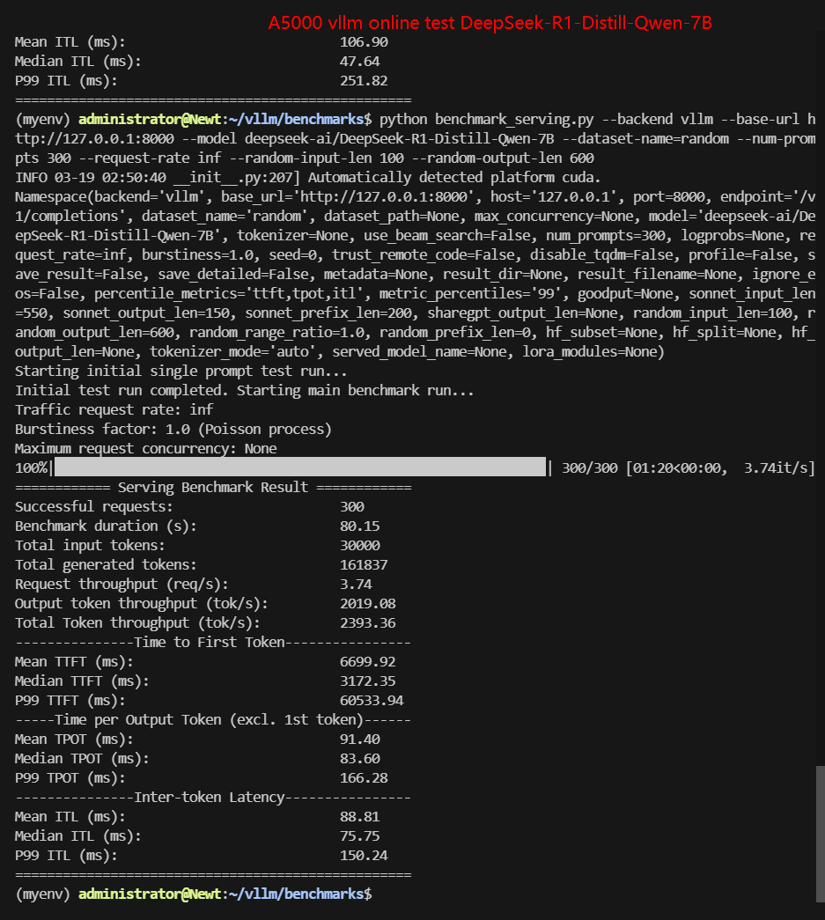Image resolution: width=825 pixels, height=920 pixels.
Task: Click the Benchmark duration value 80.15
Action: click(360, 526)
